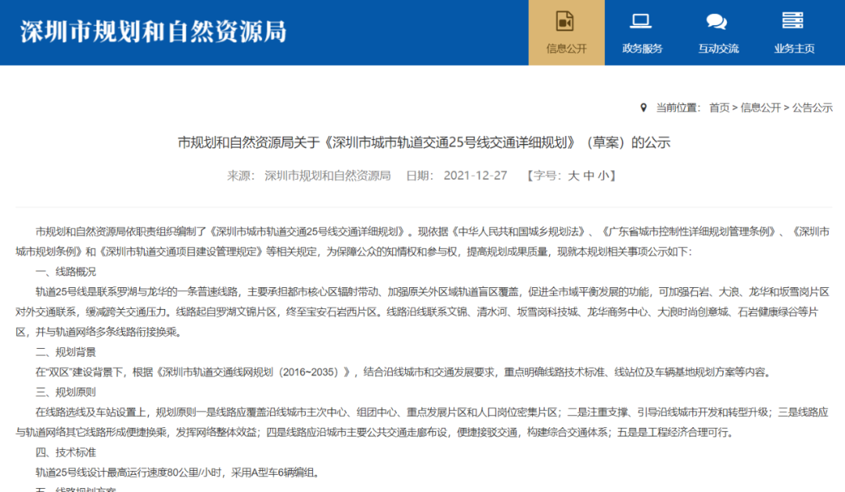Set font size to 大

point(574,176)
